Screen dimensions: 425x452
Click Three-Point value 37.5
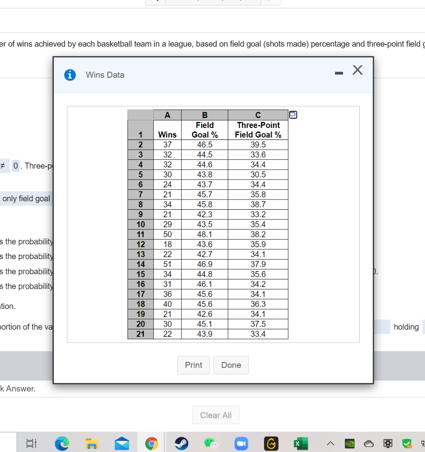click(258, 324)
